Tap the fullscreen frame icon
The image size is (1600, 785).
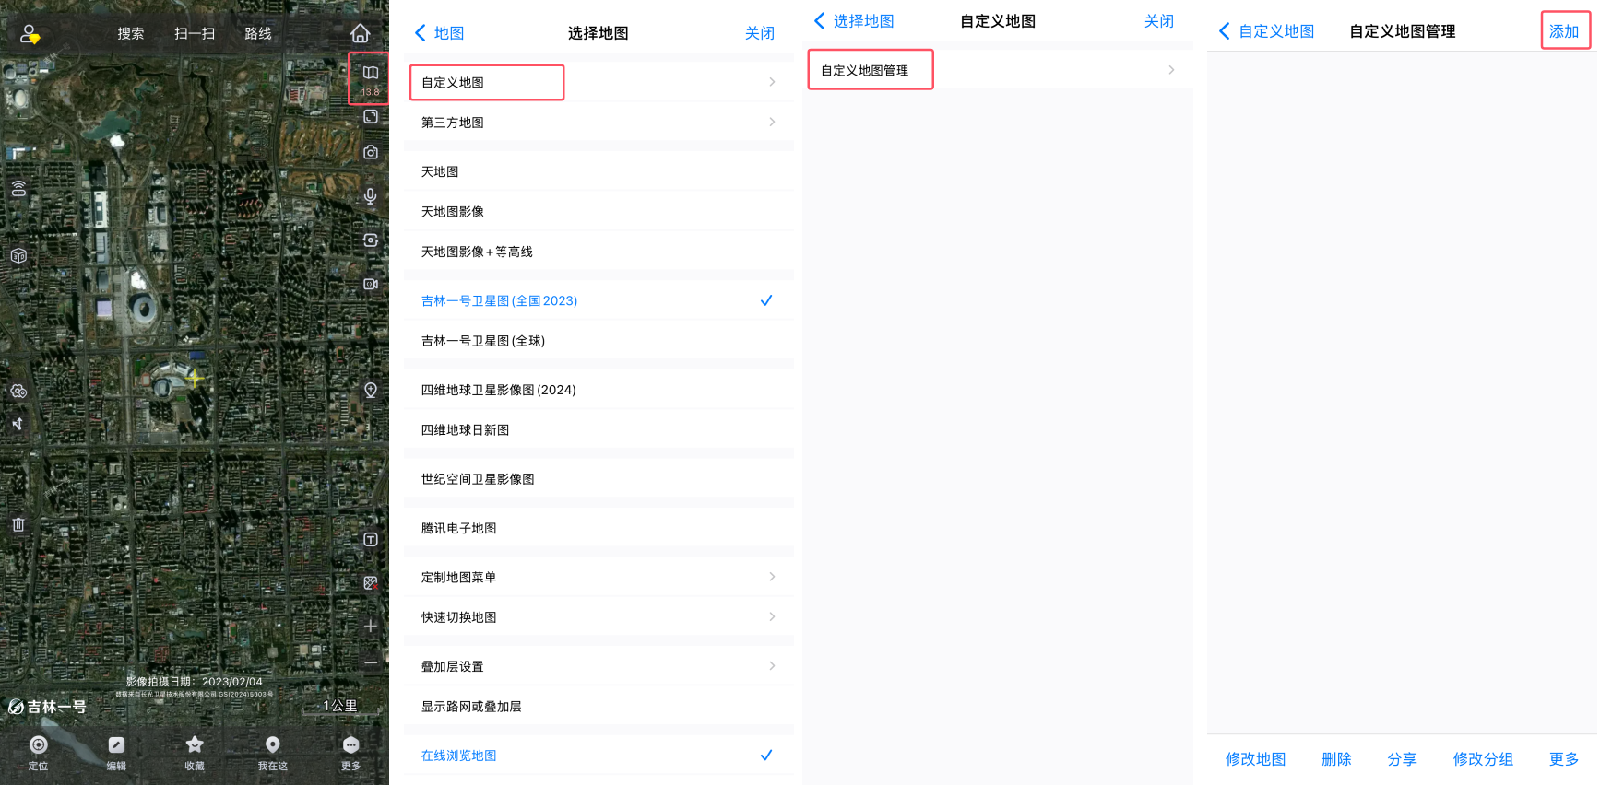pyautogui.click(x=371, y=117)
